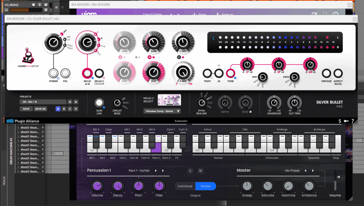
Task: Select next Mix Preset in Master
Action: (x=313, y=171)
